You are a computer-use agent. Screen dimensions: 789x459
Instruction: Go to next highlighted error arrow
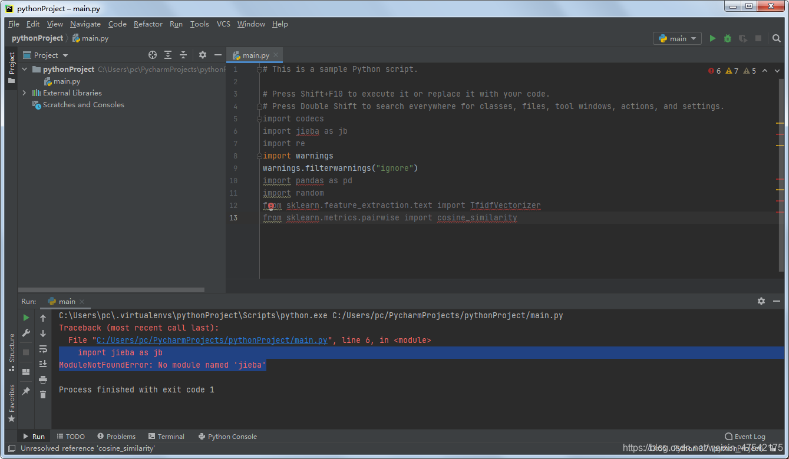778,71
